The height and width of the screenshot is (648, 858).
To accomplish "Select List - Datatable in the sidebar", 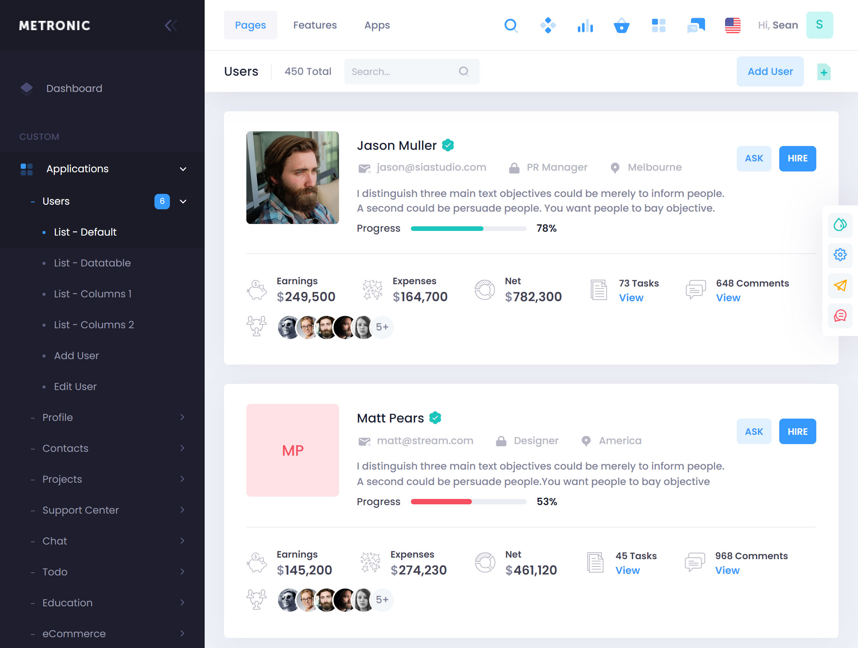I will coord(92,263).
